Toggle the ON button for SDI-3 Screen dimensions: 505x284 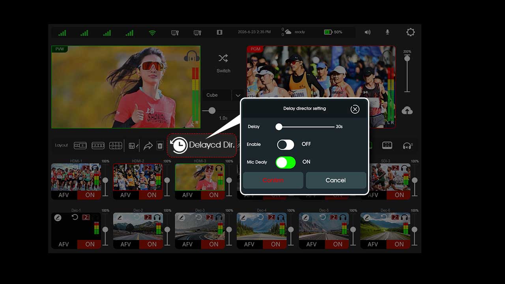tap(399, 195)
